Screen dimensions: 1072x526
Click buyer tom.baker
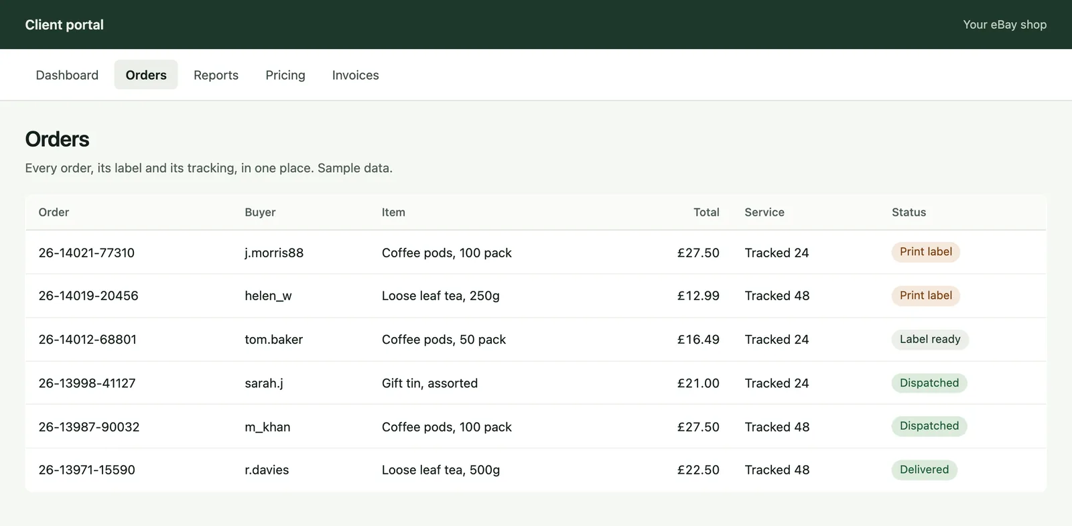[273, 340]
